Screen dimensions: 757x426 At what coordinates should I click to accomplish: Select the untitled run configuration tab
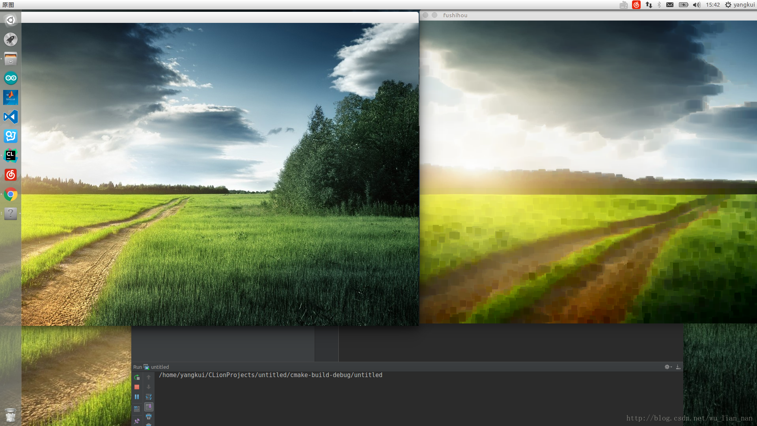(156, 367)
